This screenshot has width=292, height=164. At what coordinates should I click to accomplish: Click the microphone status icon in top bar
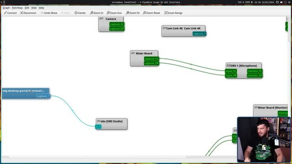tap(252, 2)
